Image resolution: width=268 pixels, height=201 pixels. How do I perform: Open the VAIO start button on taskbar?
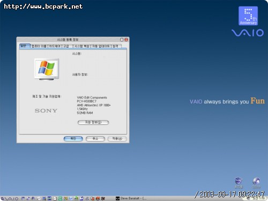coord(10,198)
